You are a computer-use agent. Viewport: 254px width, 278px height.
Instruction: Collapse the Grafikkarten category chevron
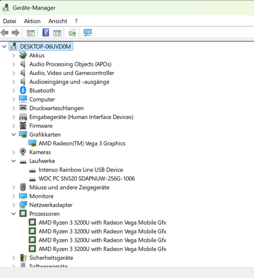(13, 135)
